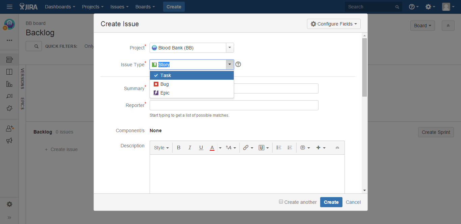Click the BB board breadcrumb link
Screen dimensions: 461x224
[35, 23]
